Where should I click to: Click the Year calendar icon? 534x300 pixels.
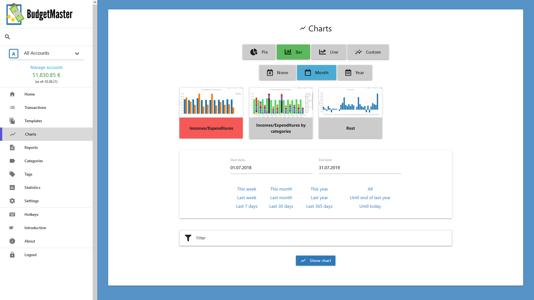(x=348, y=72)
